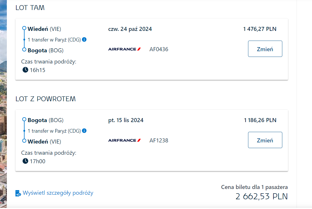The image size is (312, 209).
Task: Select flight number AF1238
Action: (x=159, y=140)
